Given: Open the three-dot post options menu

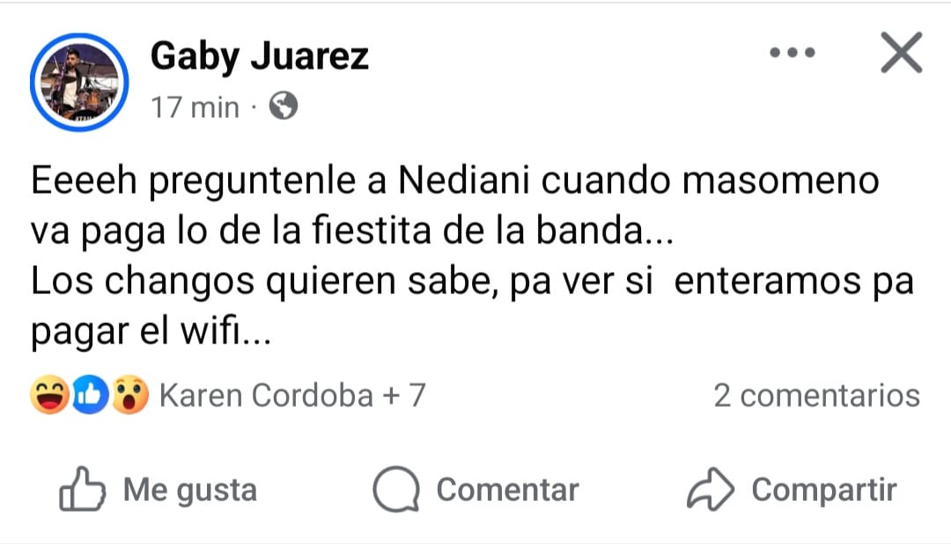Looking at the screenshot, I should 792,54.
